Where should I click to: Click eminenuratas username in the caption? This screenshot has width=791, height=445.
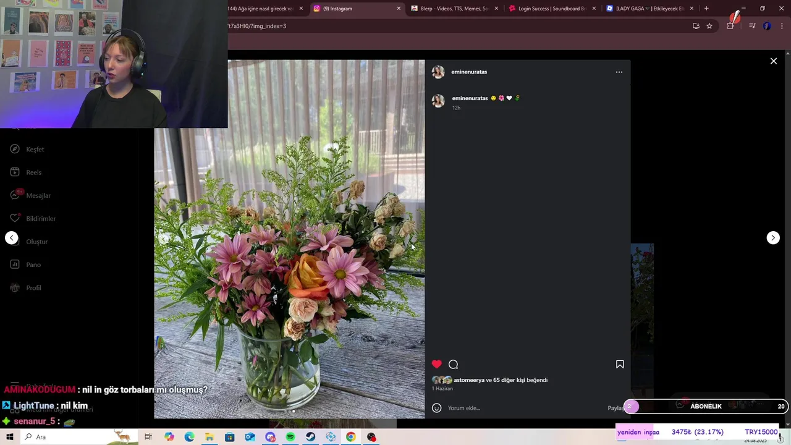pyautogui.click(x=470, y=98)
